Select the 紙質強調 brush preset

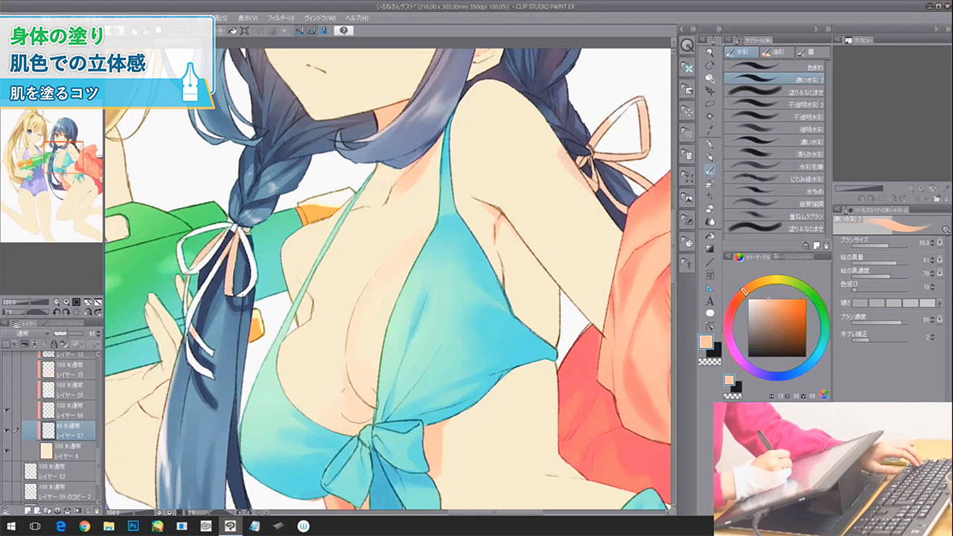point(776,203)
